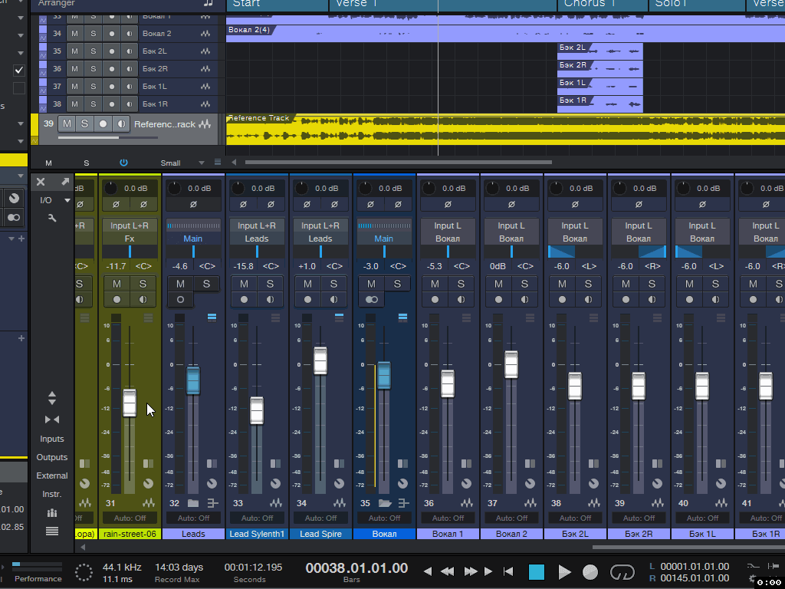Click the rain-street-06 channel fader handle
This screenshot has height=589, width=785.
(x=130, y=403)
